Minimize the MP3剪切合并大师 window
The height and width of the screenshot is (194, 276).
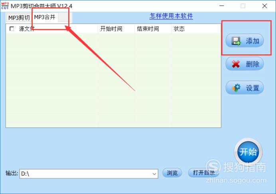point(222,6)
